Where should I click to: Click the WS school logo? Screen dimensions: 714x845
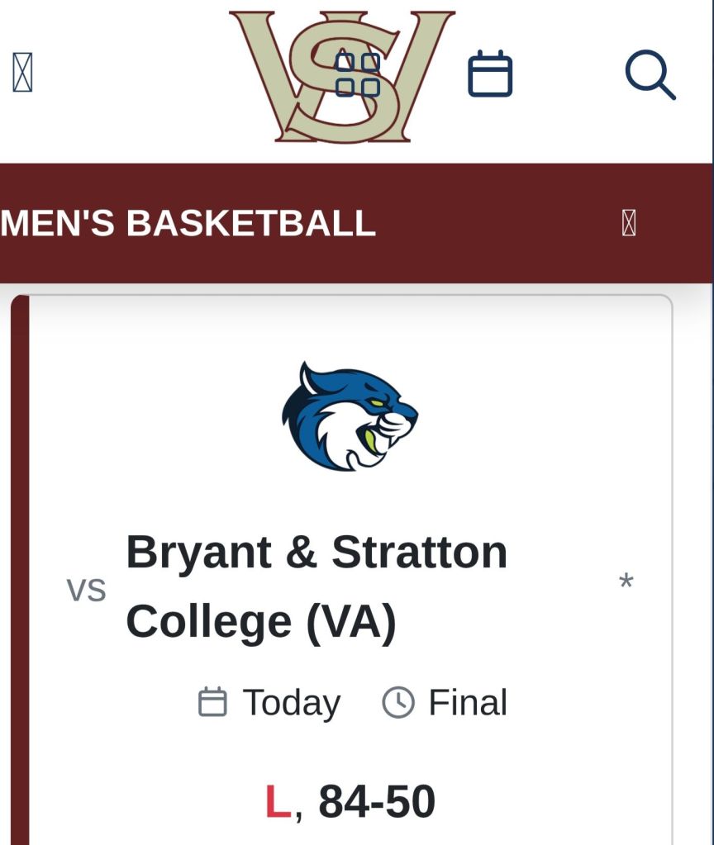(x=281, y=74)
